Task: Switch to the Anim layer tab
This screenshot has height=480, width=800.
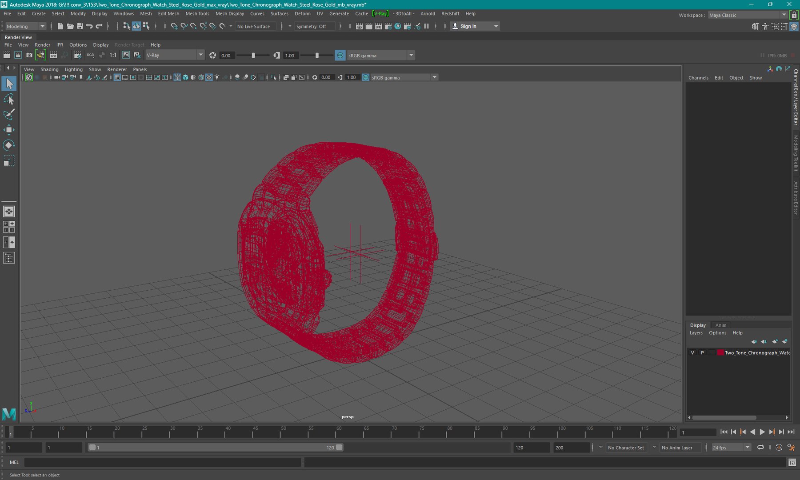Action: pos(721,325)
